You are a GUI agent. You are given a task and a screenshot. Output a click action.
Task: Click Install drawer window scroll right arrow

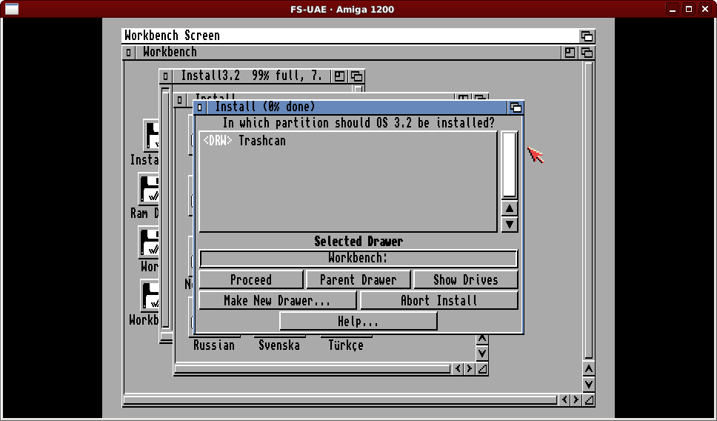coord(469,369)
